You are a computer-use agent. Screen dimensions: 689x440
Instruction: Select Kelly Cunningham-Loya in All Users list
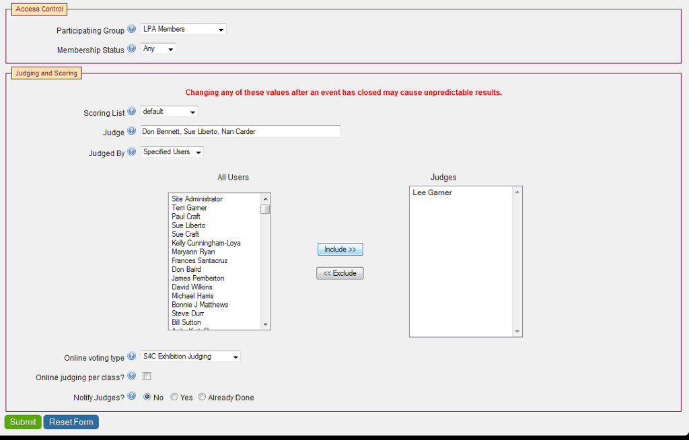pos(206,243)
